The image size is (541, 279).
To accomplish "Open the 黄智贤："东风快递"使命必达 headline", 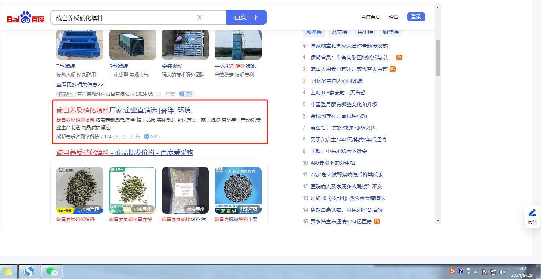I will click(343, 128).
